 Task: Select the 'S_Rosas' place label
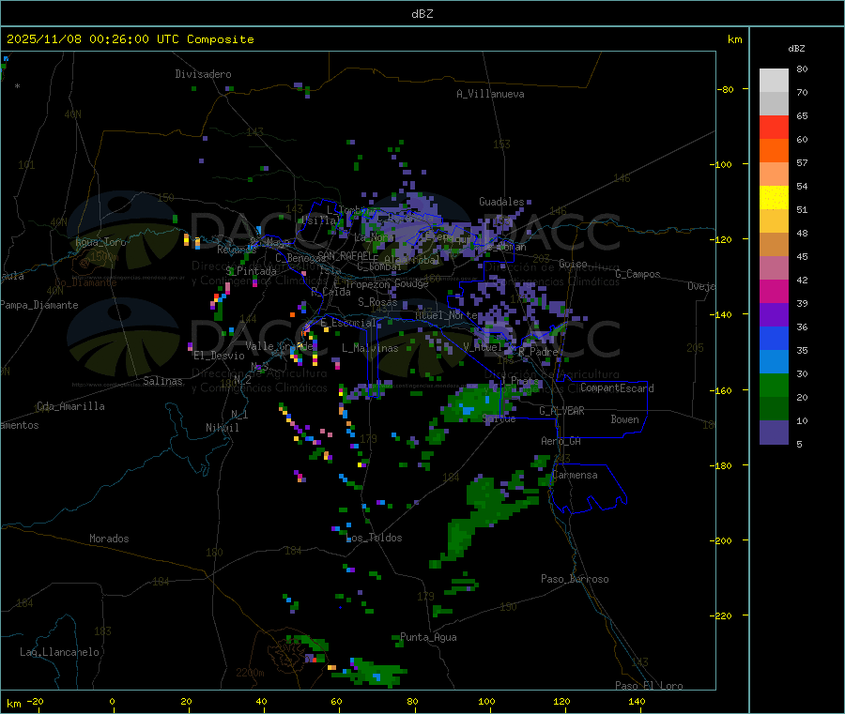point(377,302)
